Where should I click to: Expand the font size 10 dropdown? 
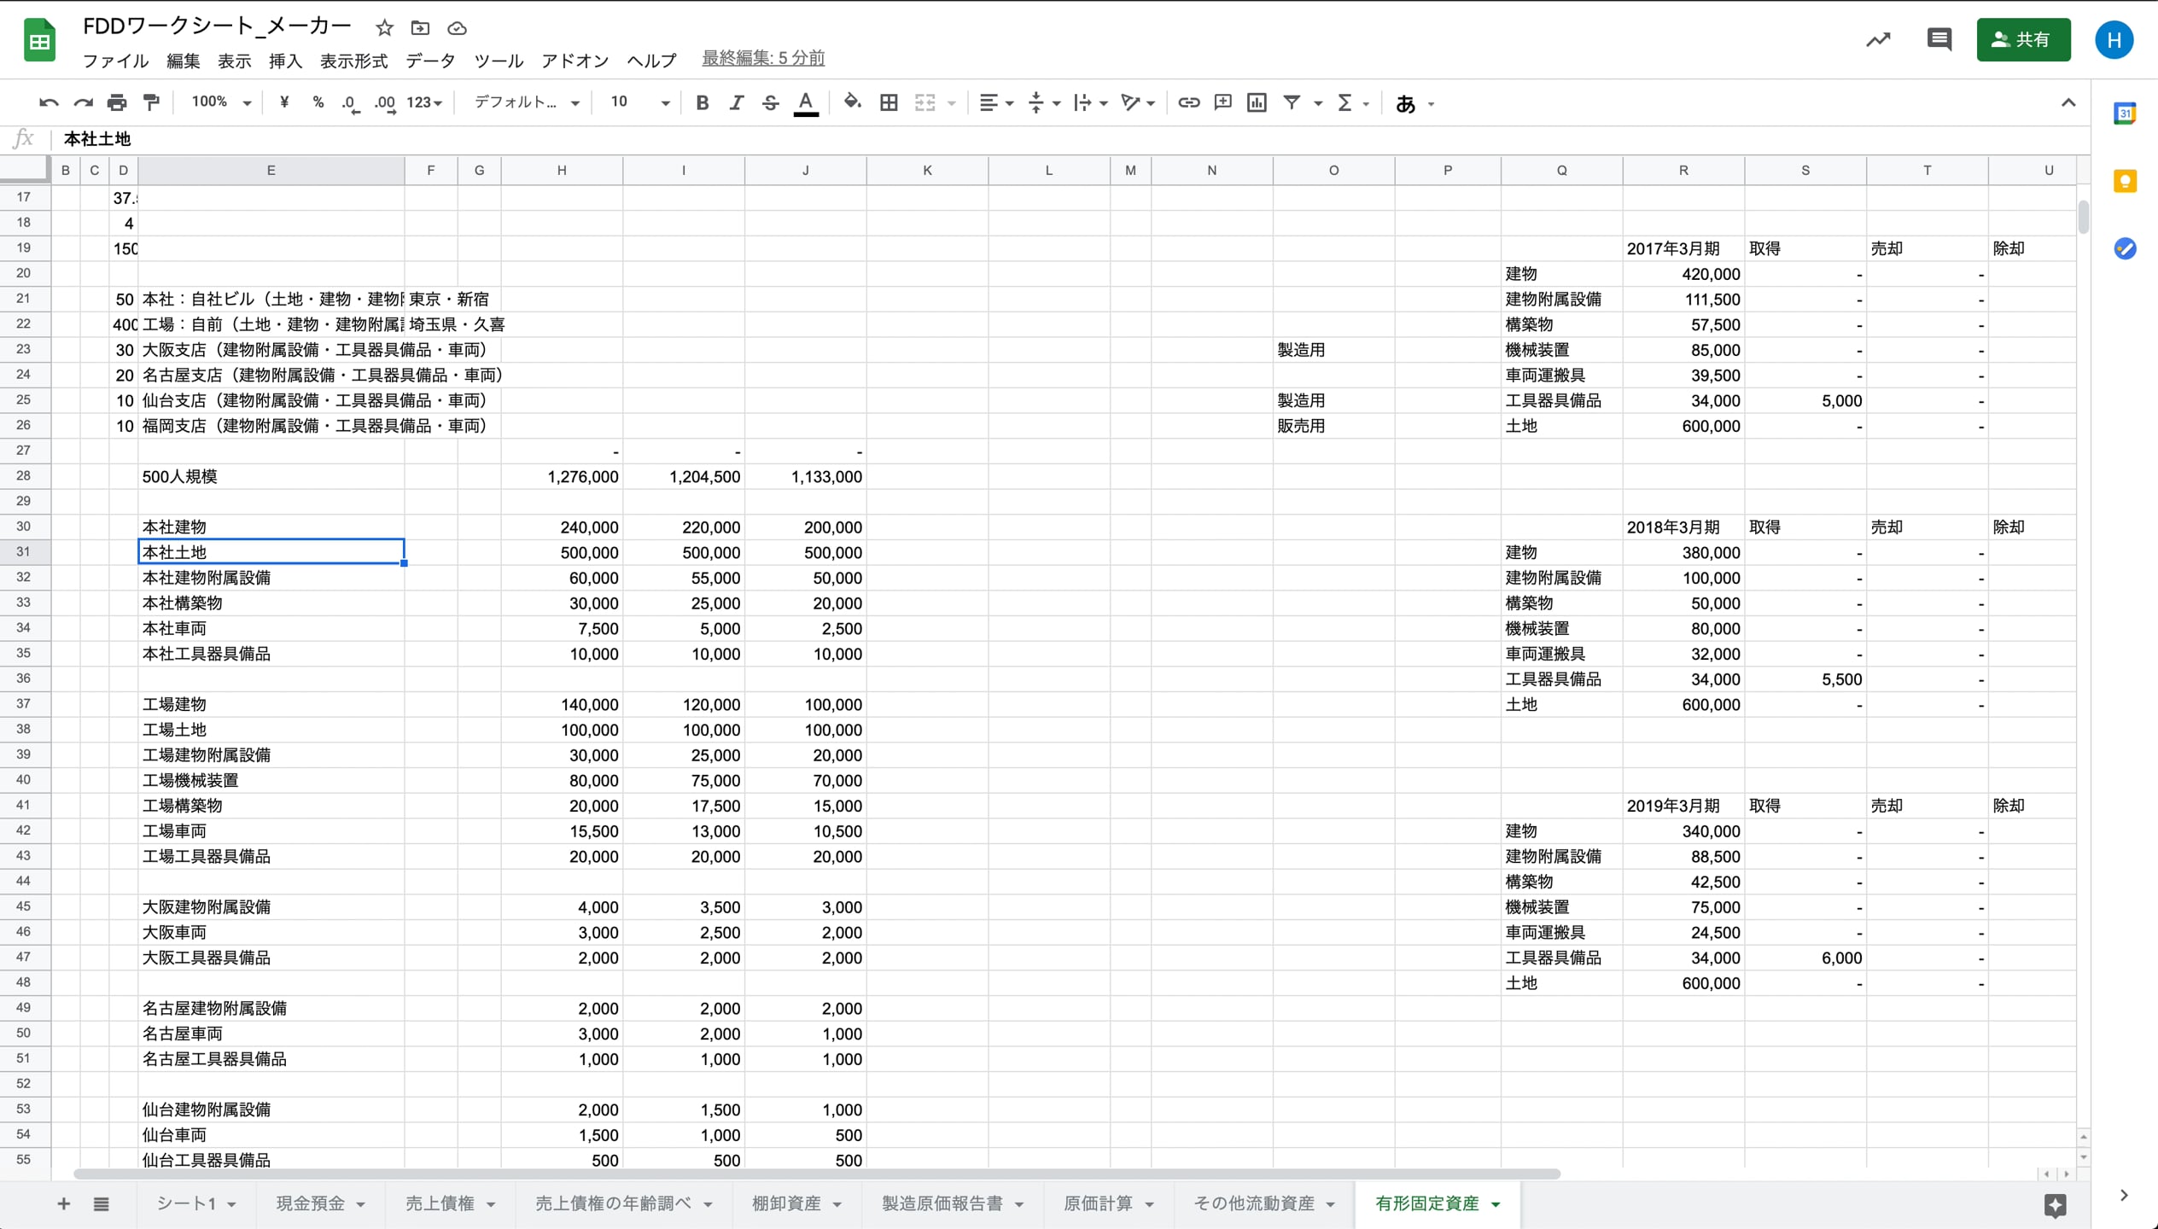click(x=639, y=103)
